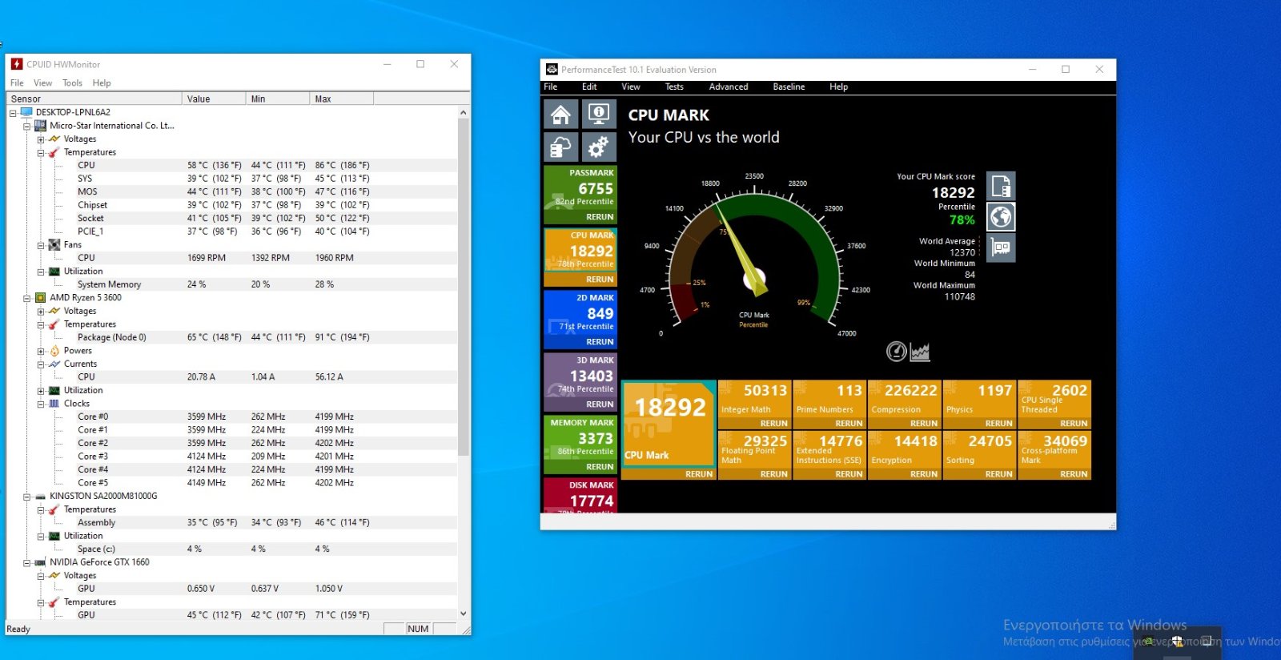Image resolution: width=1281 pixels, height=660 pixels.
Task: Rerun the Memory Mark test
Action: (x=600, y=467)
